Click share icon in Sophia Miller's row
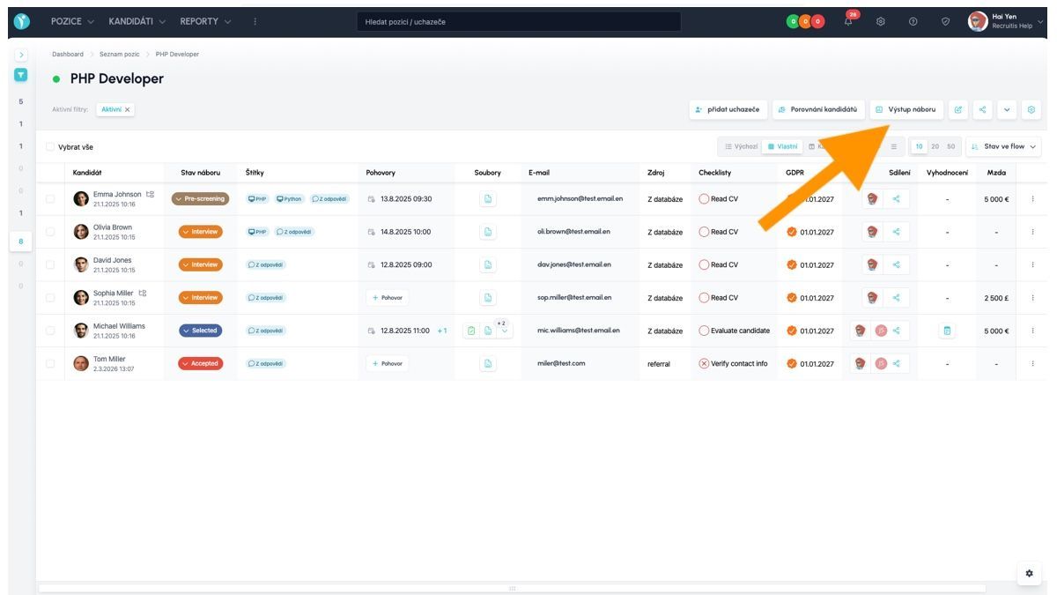Screen dimensions: 1057x595 [x=897, y=298]
